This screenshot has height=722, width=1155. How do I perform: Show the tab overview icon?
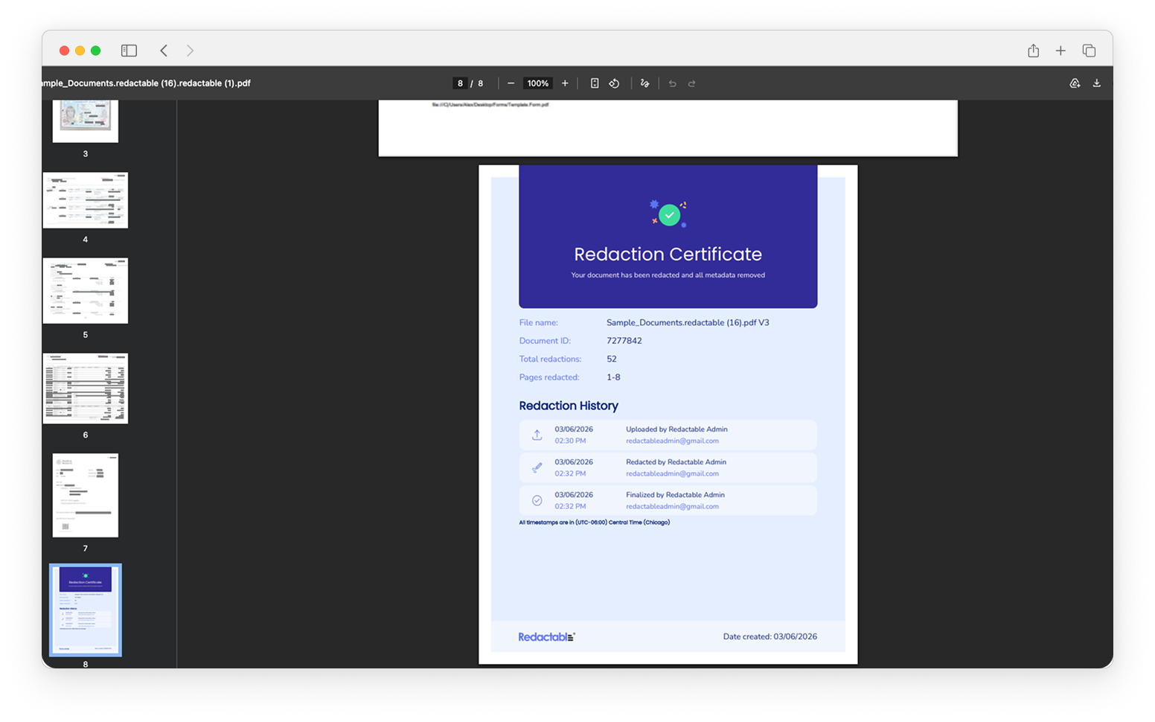[x=1089, y=51]
